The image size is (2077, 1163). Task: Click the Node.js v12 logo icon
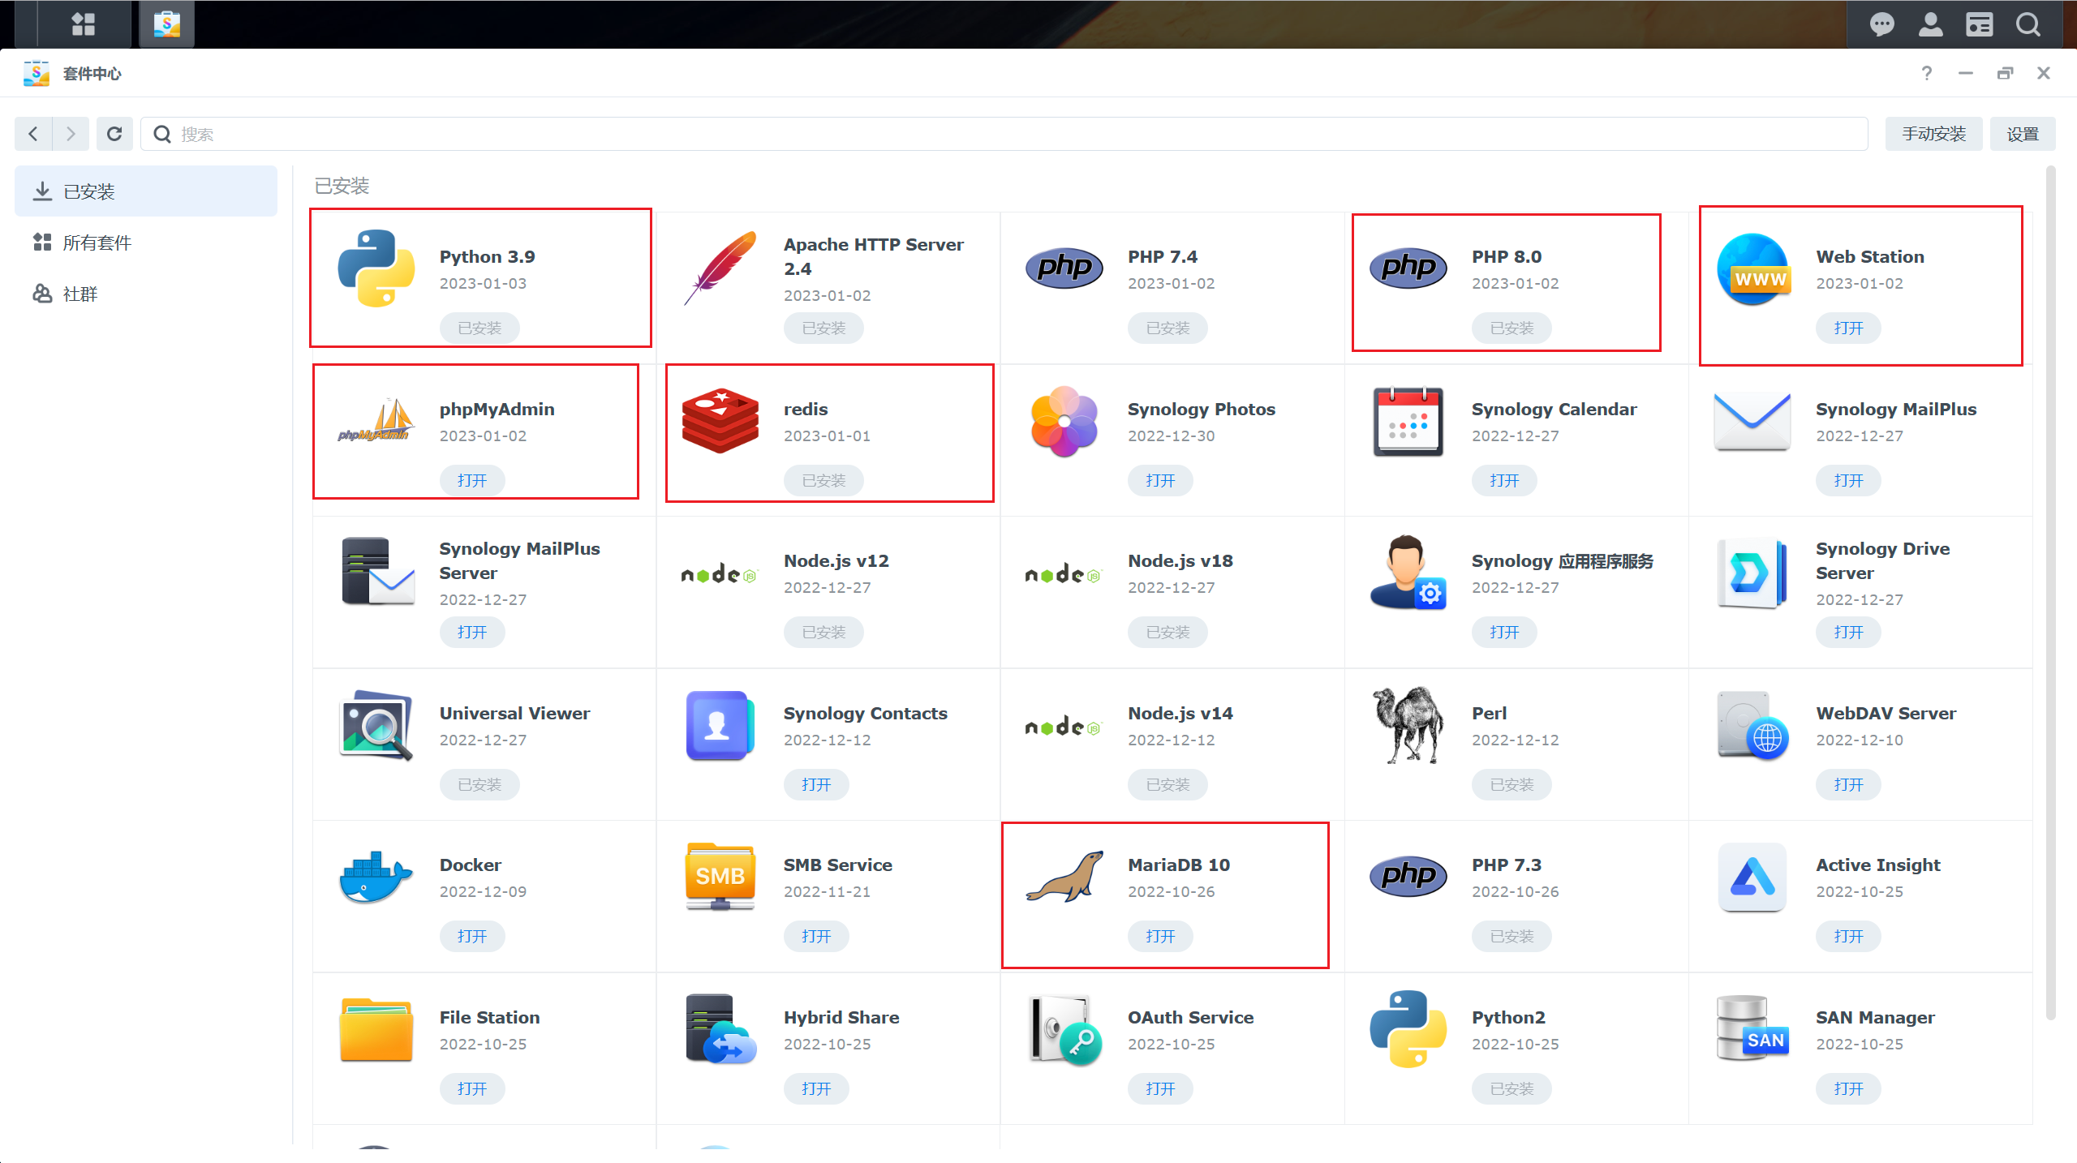(x=719, y=574)
